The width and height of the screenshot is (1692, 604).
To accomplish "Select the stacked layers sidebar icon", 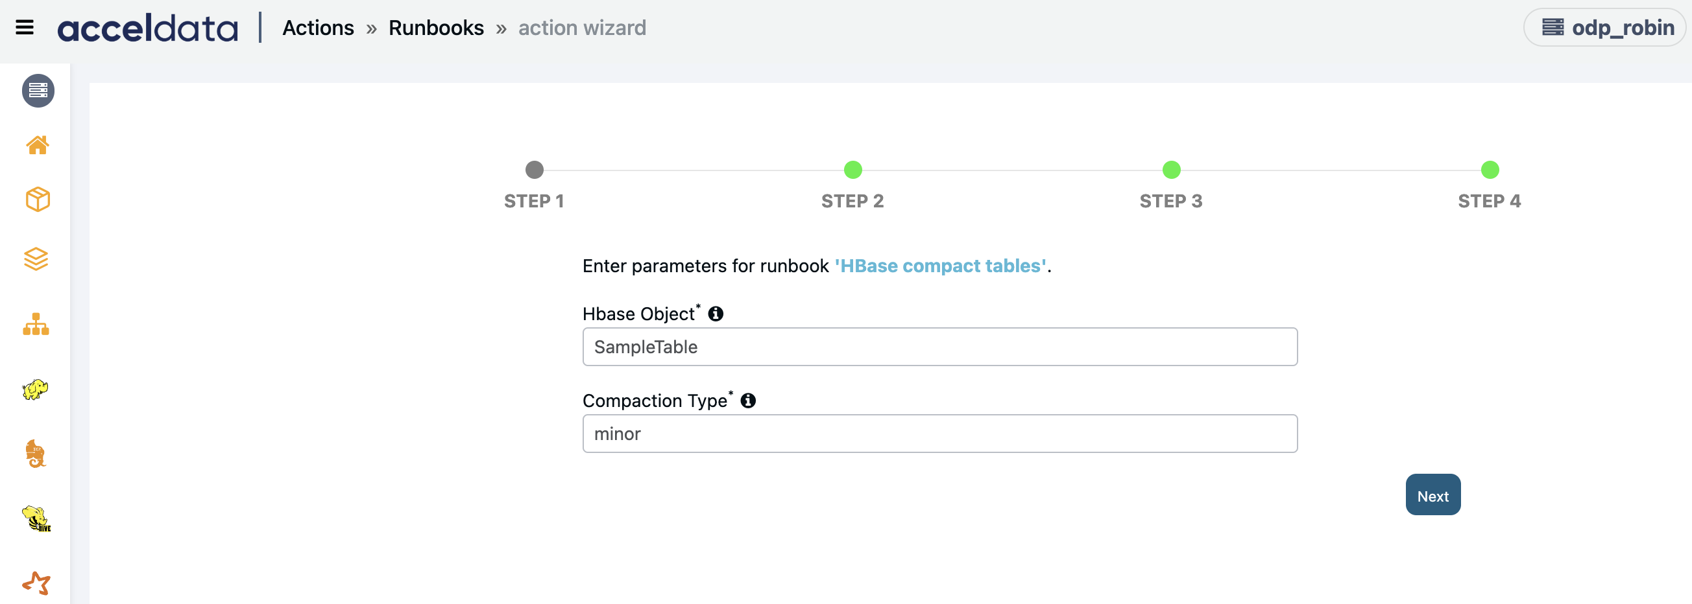I will pos(36,259).
